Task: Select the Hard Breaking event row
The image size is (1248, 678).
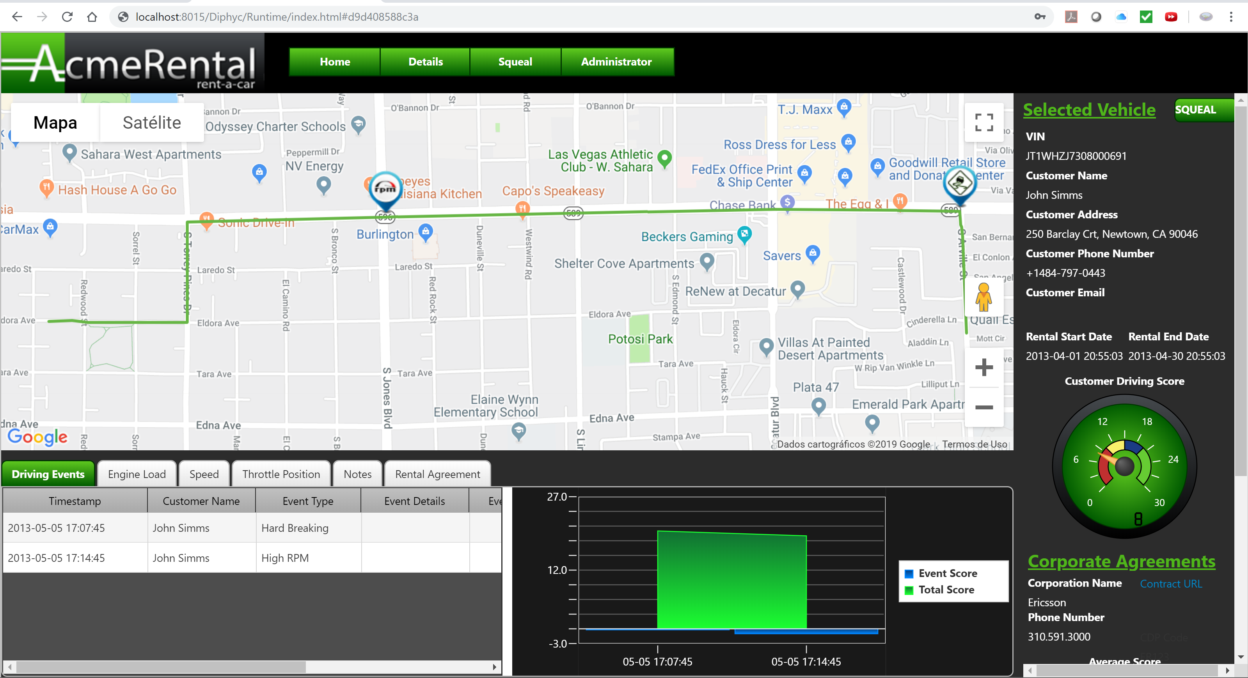Action: 252,528
